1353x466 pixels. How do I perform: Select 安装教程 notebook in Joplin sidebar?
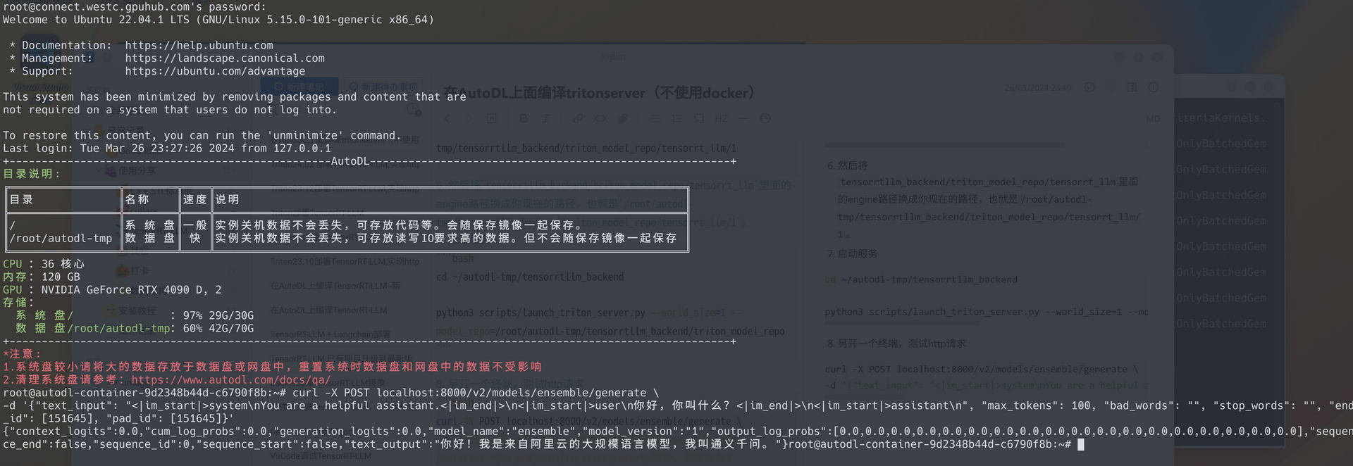pyautogui.click(x=137, y=310)
